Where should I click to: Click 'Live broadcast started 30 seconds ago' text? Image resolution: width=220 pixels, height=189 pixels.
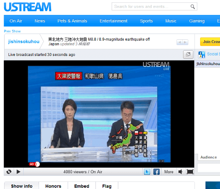(42, 54)
